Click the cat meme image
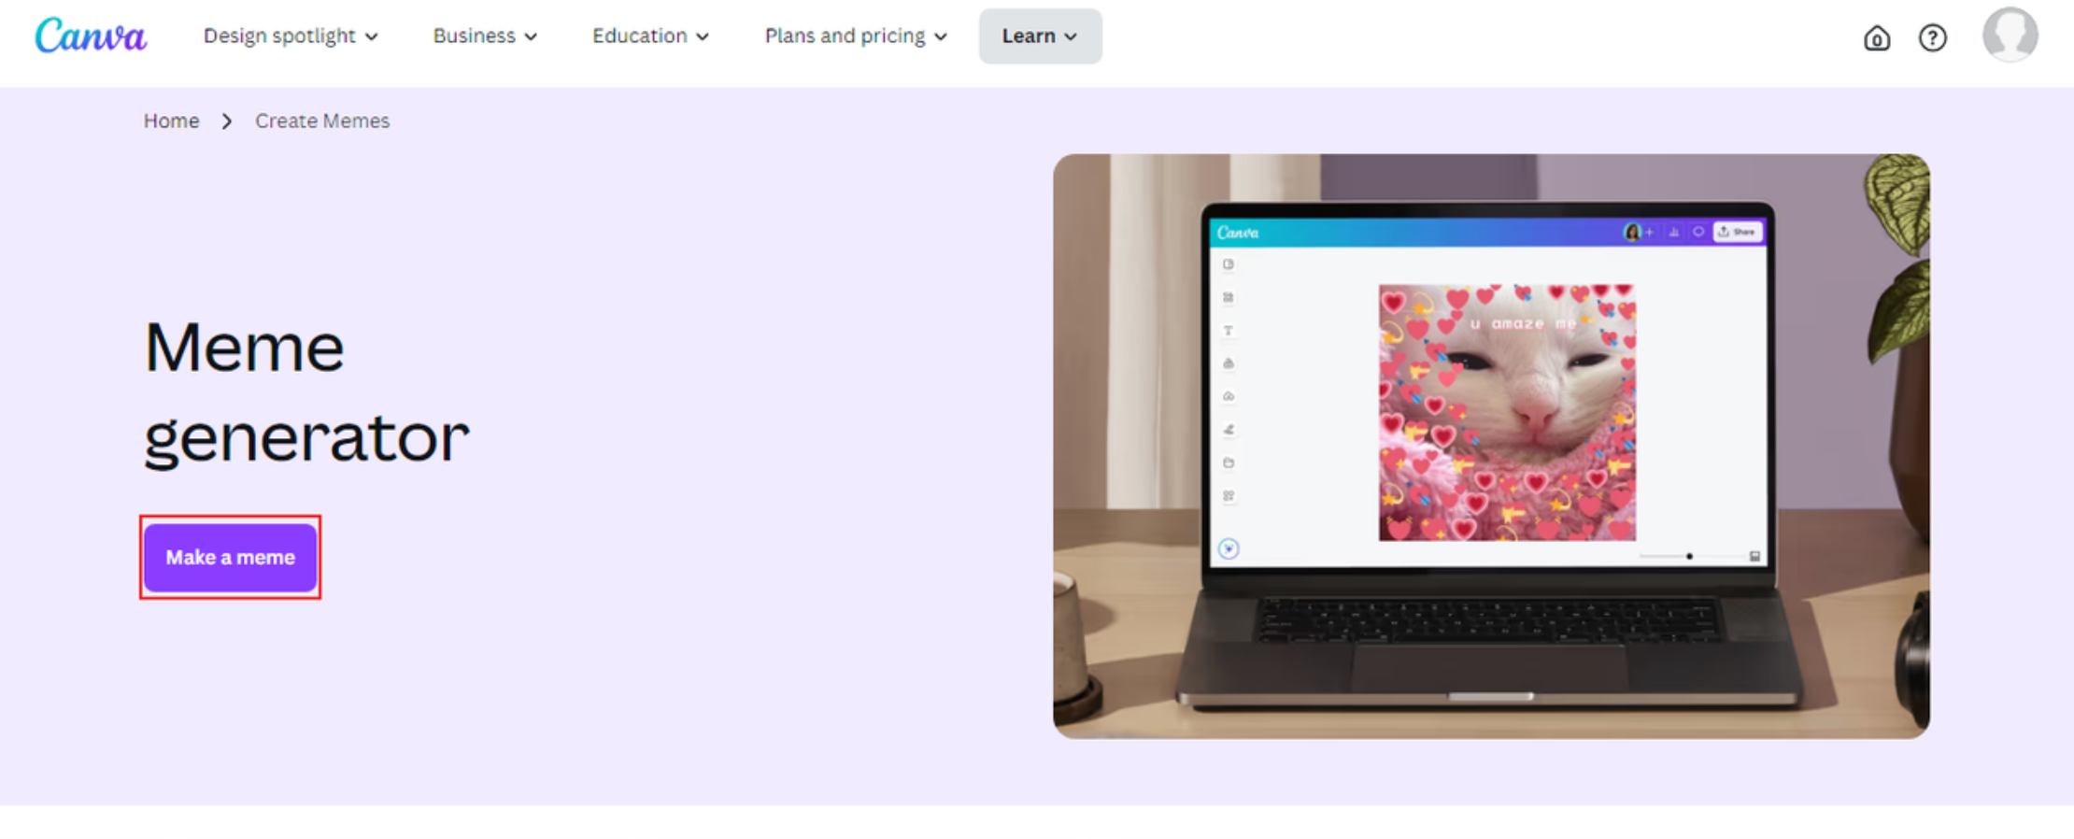The image size is (2074, 839). click(x=1507, y=412)
